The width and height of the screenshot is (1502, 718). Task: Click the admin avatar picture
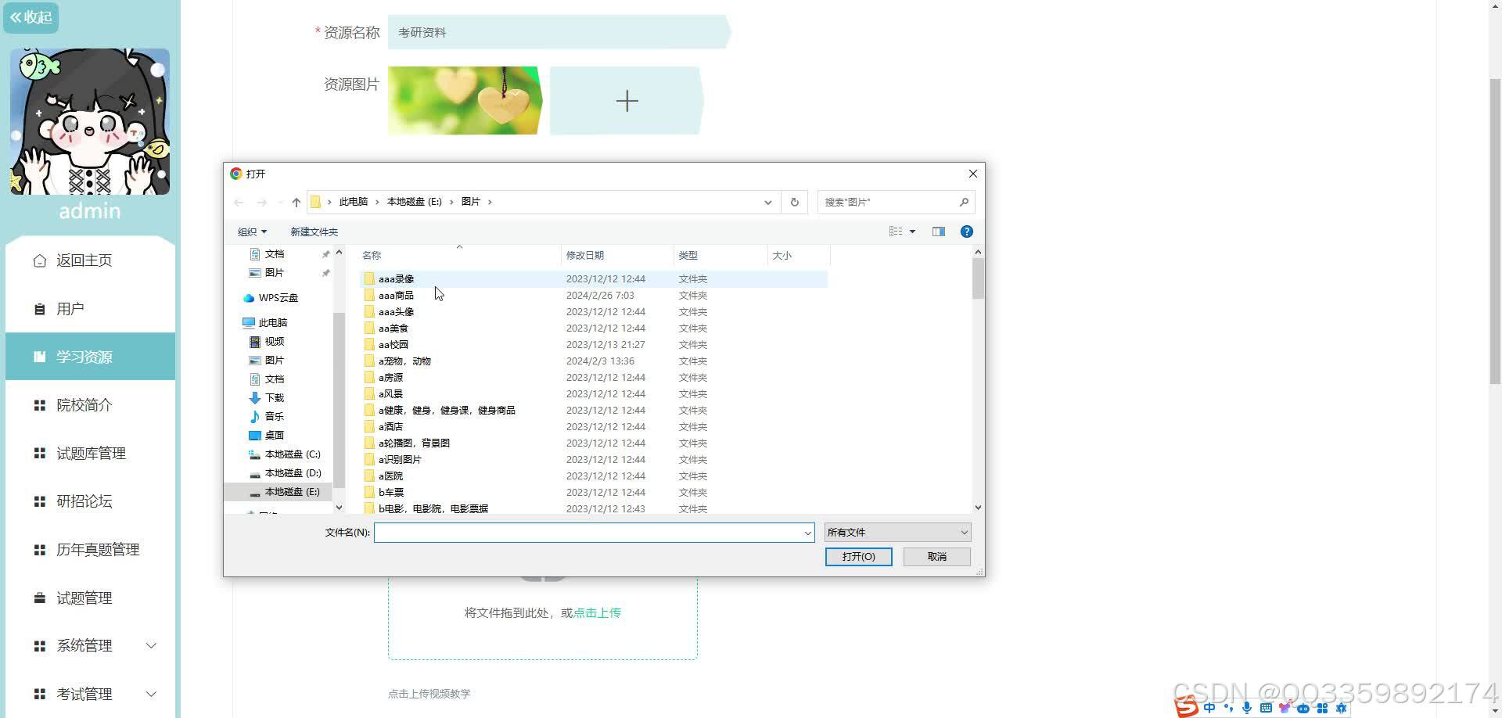[90, 121]
